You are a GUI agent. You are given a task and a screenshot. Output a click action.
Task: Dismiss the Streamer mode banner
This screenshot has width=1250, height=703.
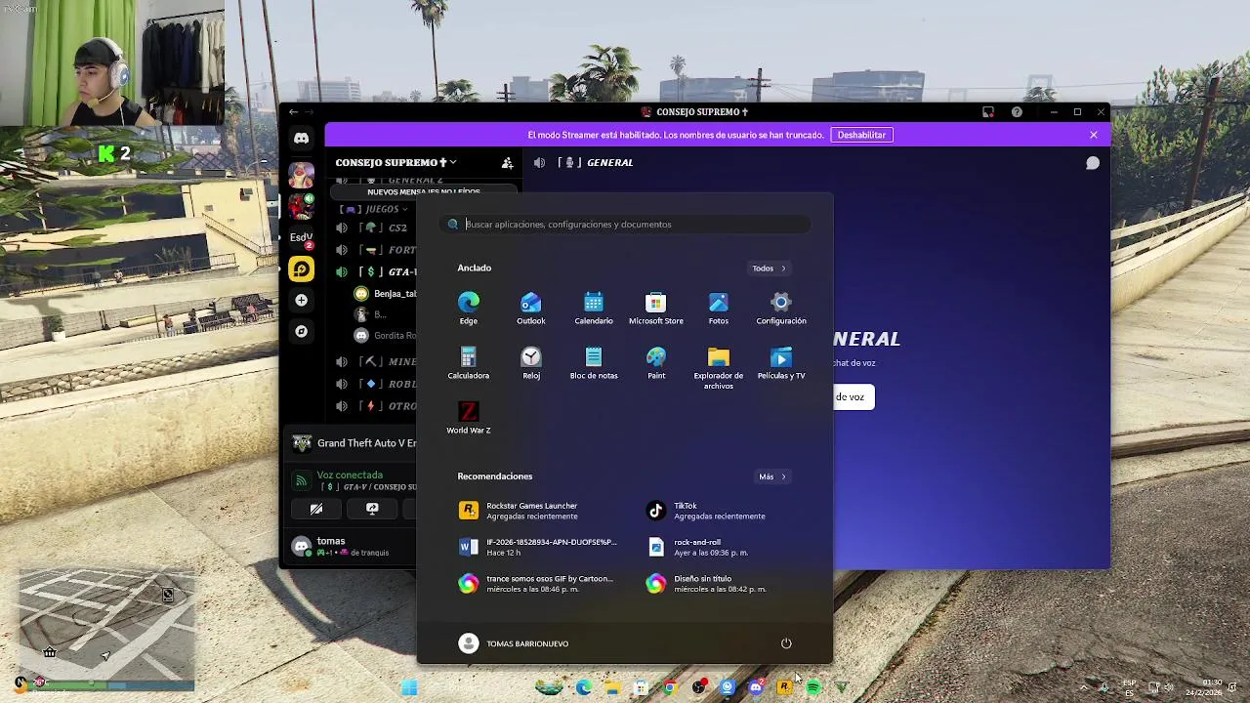coord(1094,135)
